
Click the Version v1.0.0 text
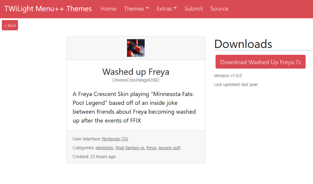(228, 76)
